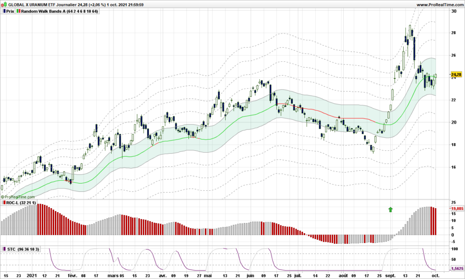465x279 pixels.
Task: Visit the www.ProRealTime.com link
Action: [x=440, y=5]
